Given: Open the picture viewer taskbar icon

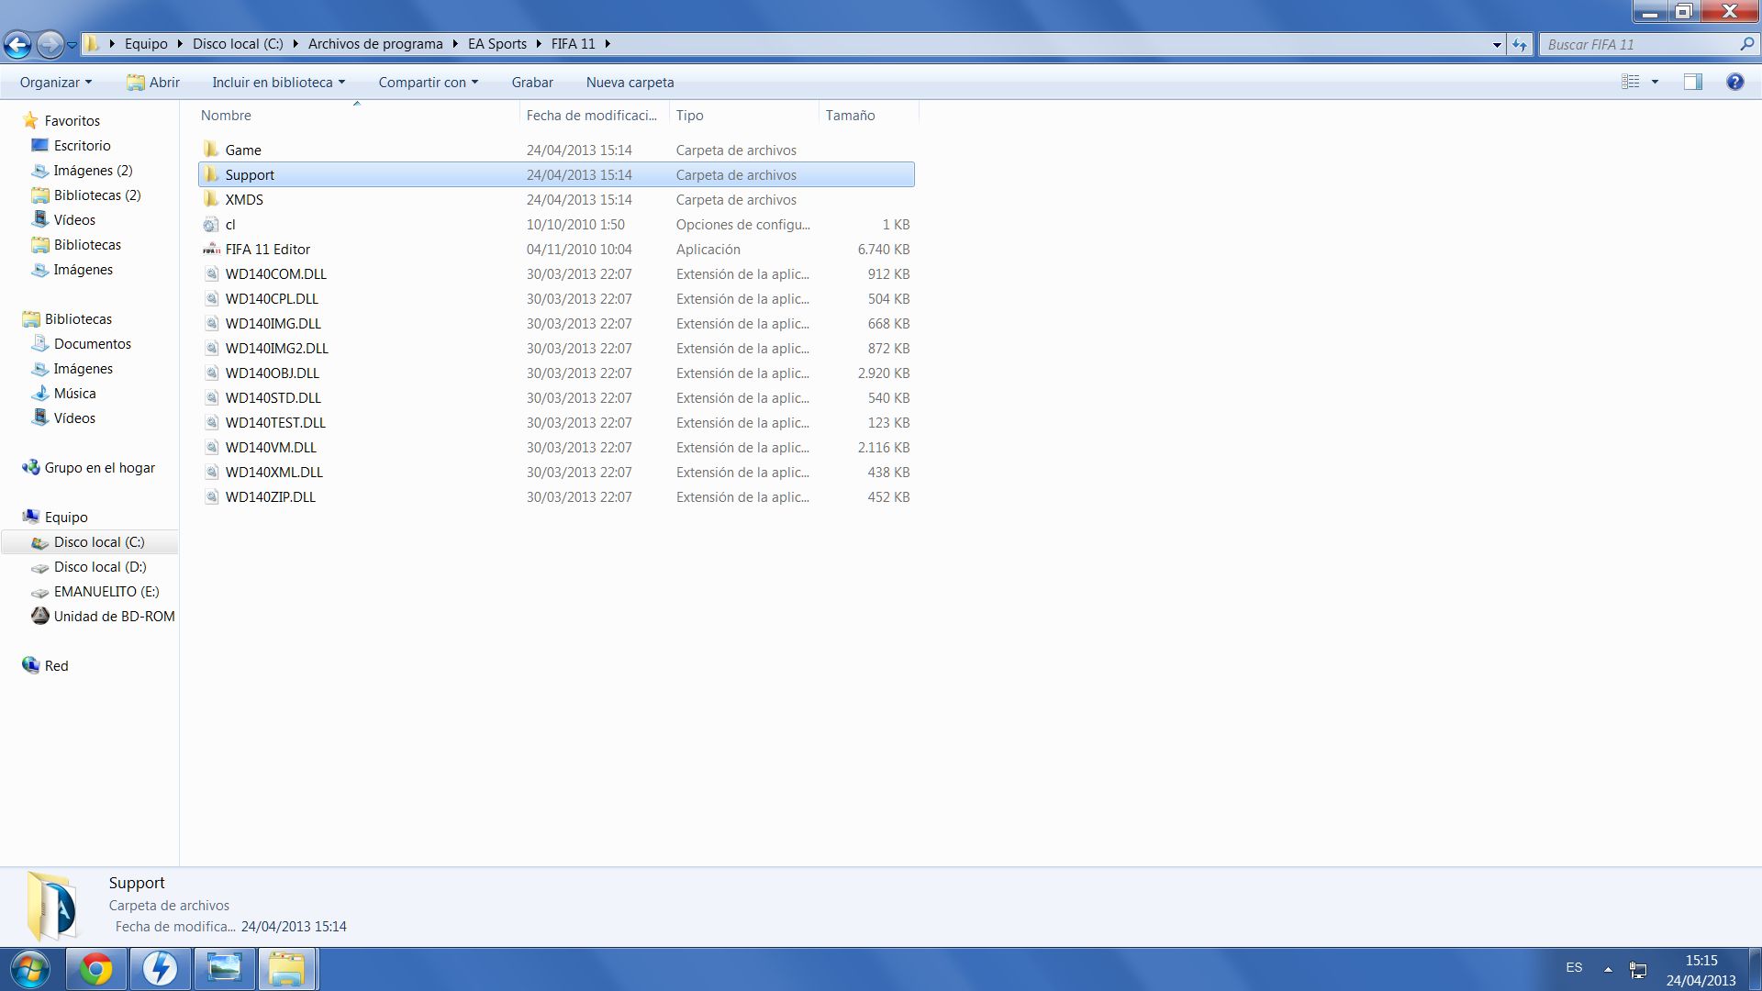Looking at the screenshot, I should (224, 969).
